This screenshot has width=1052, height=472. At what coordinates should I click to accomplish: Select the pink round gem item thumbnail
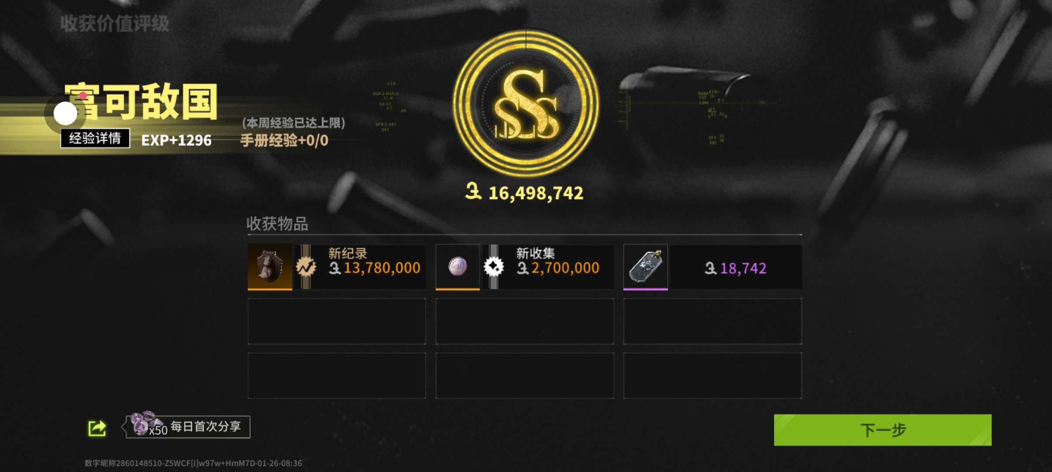click(x=457, y=267)
